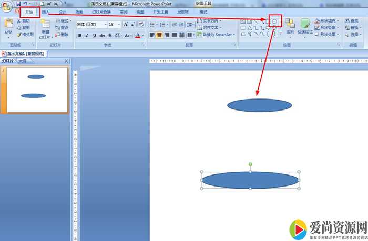Screen dimensions: 368x241
Task: Click the Format Painter (格式刷) tool
Action: pyautogui.click(x=25, y=35)
